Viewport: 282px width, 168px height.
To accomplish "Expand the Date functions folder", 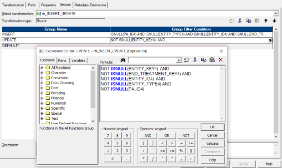I will click(x=42, y=88).
